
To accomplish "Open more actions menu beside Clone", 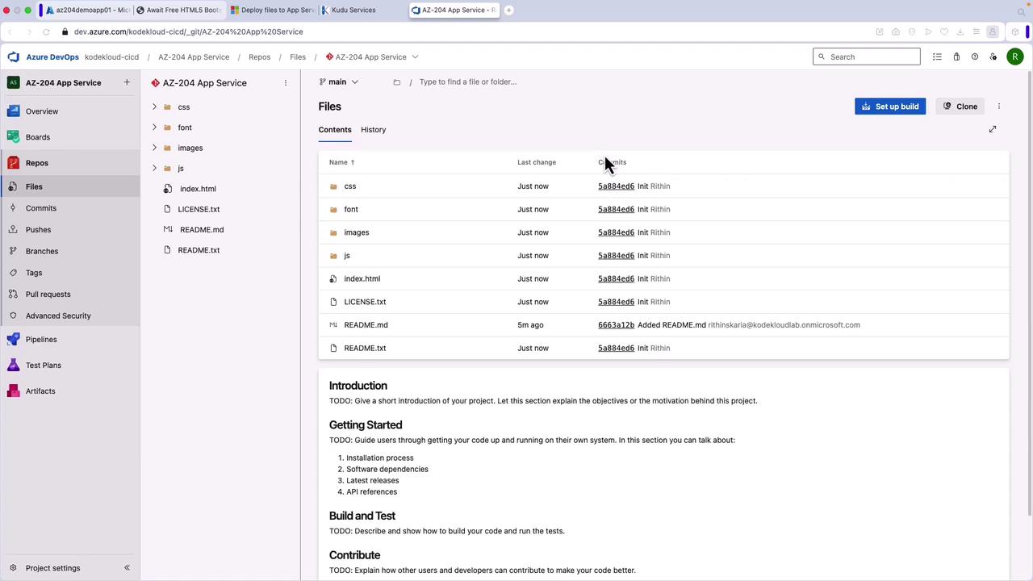I will pos(999,107).
